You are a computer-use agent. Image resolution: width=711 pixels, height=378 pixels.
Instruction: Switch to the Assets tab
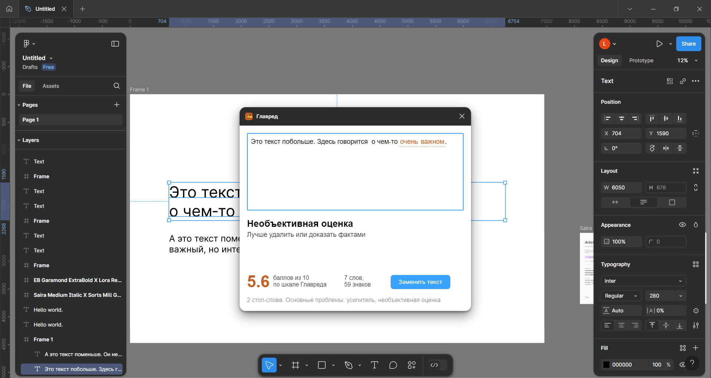pyautogui.click(x=51, y=86)
